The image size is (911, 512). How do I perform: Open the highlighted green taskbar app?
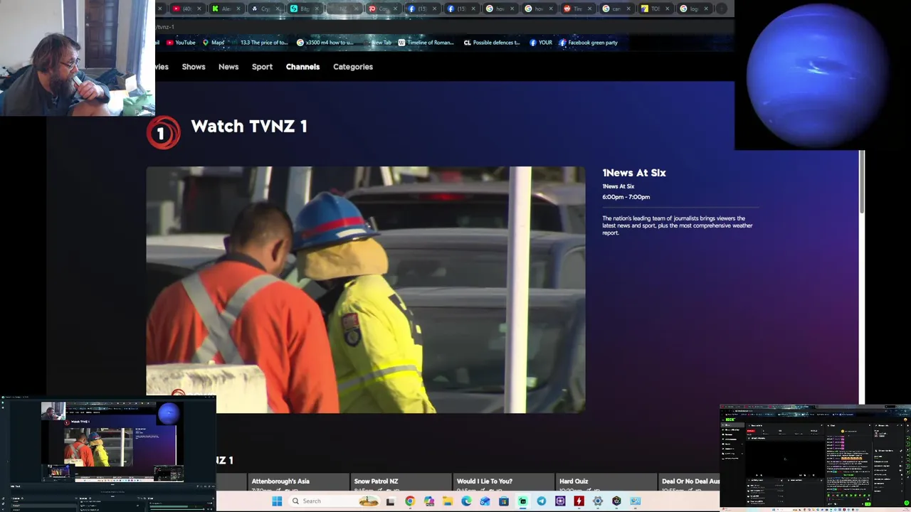(523, 501)
